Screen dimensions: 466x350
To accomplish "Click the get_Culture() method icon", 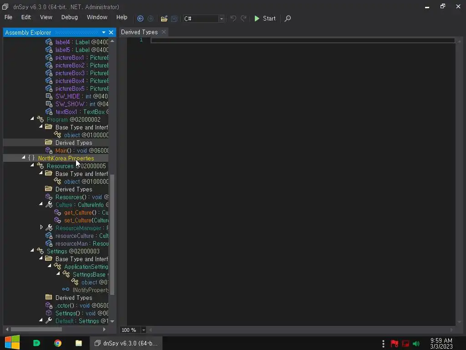I will 58,212.
